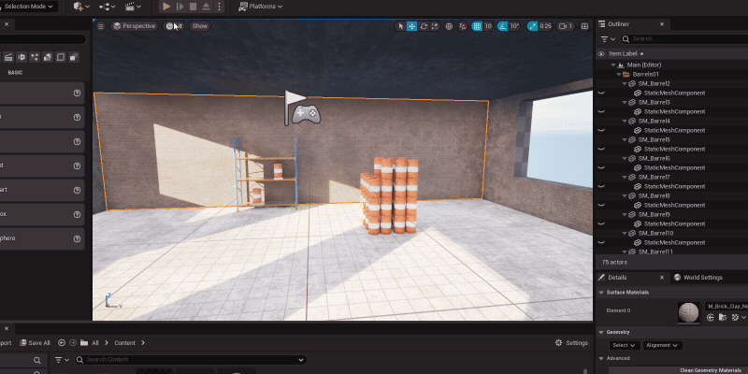Click the viewport layout maximize icon
Viewport: 748px width, 374px height.
pos(584,26)
